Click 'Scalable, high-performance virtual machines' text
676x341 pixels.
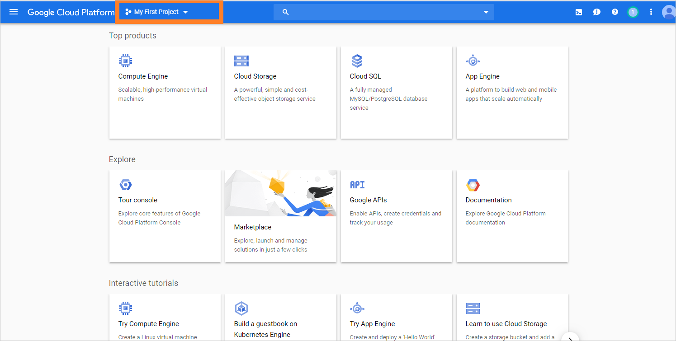163,94
